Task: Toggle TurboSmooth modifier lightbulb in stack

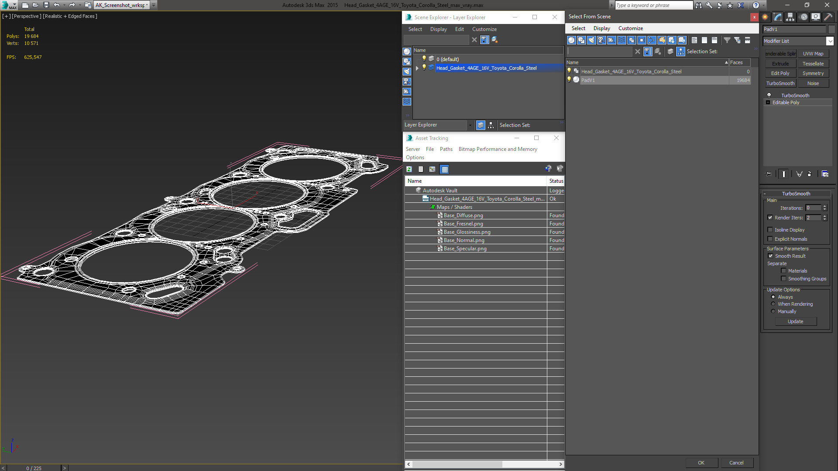Action: [x=769, y=95]
